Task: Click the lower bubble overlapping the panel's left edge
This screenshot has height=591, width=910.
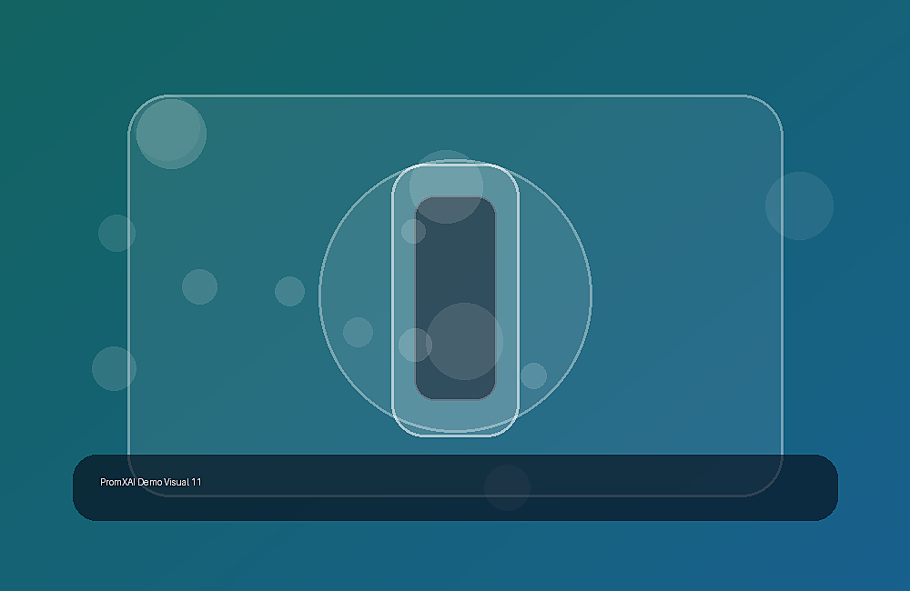Action: (x=115, y=369)
